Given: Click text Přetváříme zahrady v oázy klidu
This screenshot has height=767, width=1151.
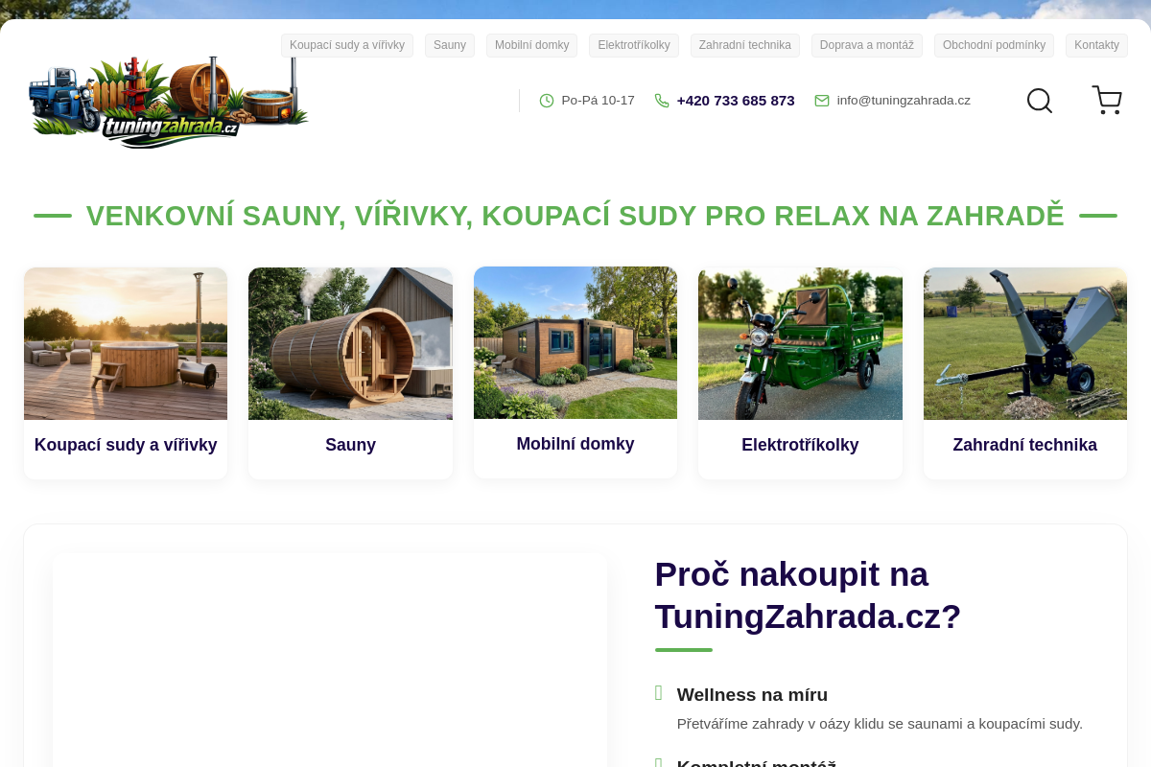Looking at the screenshot, I should pyautogui.click(x=880, y=724).
